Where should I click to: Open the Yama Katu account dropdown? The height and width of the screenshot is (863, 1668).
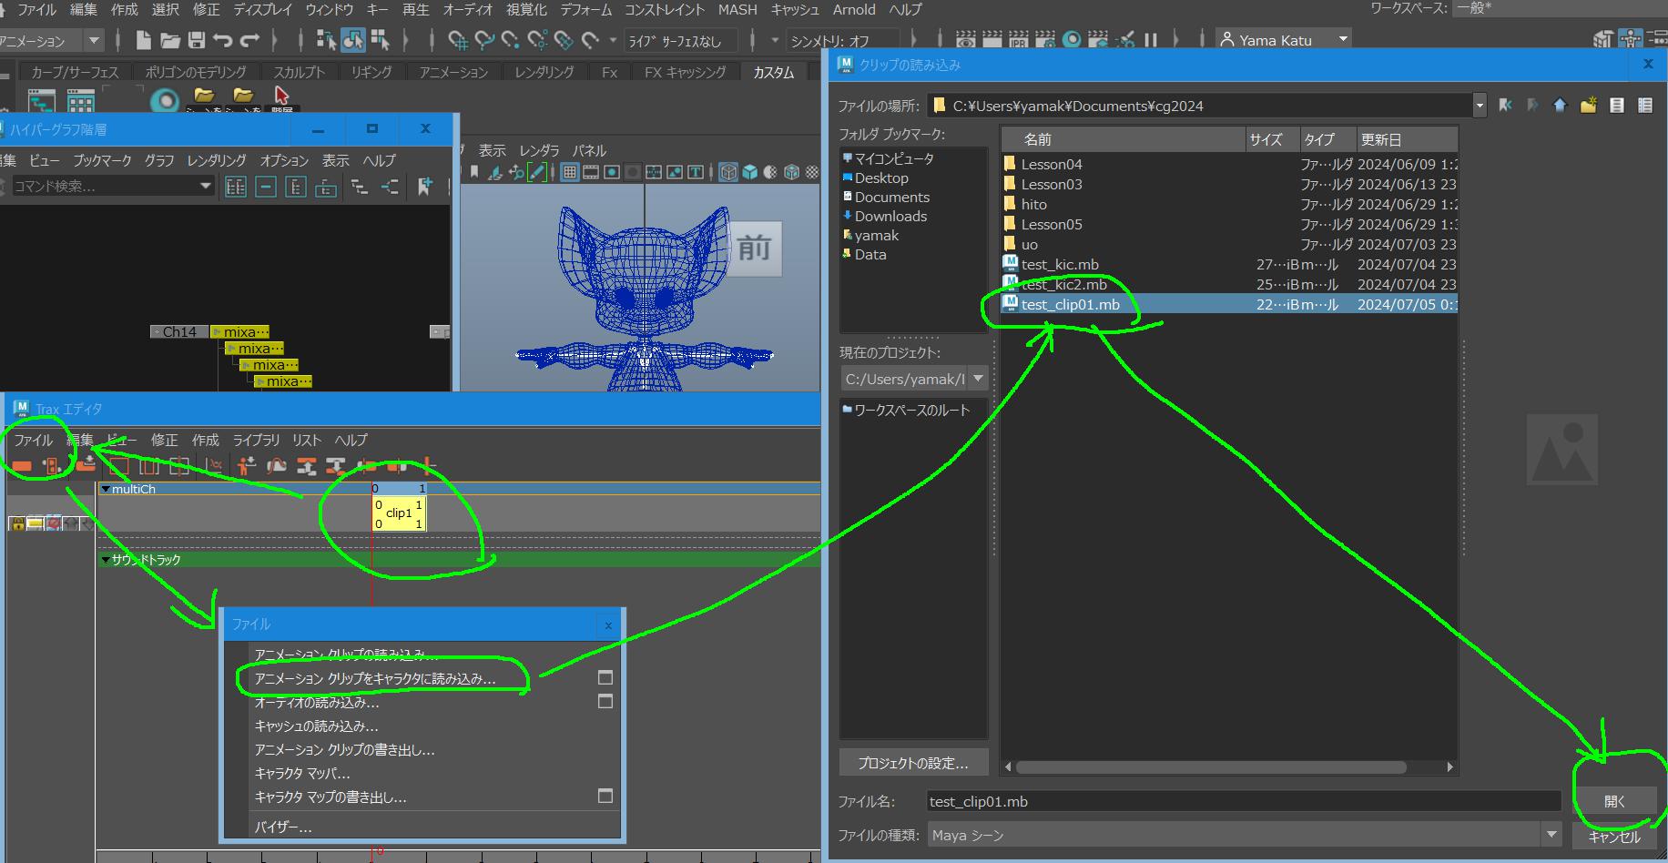[x=1343, y=39]
